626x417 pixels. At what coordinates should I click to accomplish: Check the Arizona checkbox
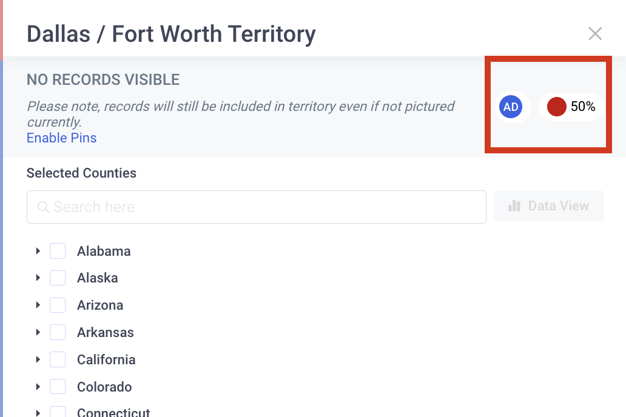coord(58,305)
